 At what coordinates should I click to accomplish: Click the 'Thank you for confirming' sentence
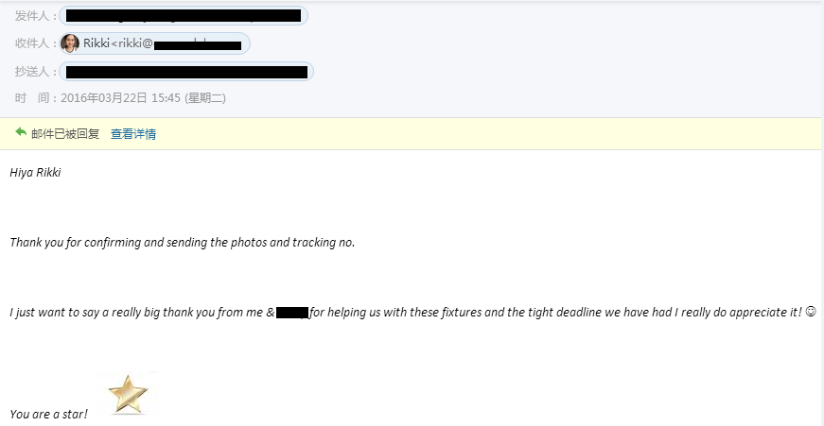click(183, 243)
